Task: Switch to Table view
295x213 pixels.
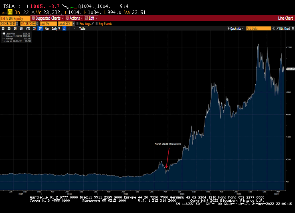Action: point(82,29)
